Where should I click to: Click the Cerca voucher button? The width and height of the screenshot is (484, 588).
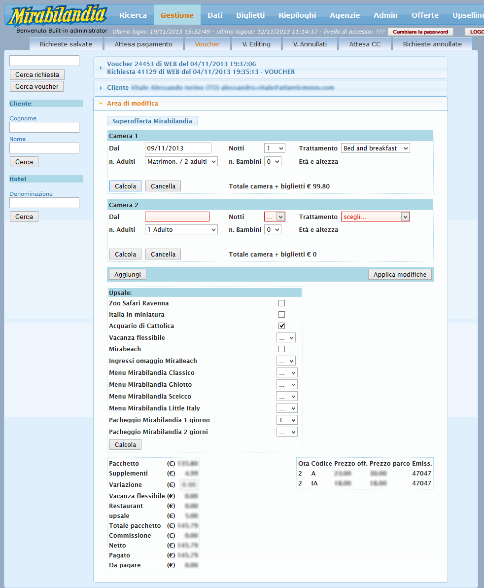pos(36,86)
